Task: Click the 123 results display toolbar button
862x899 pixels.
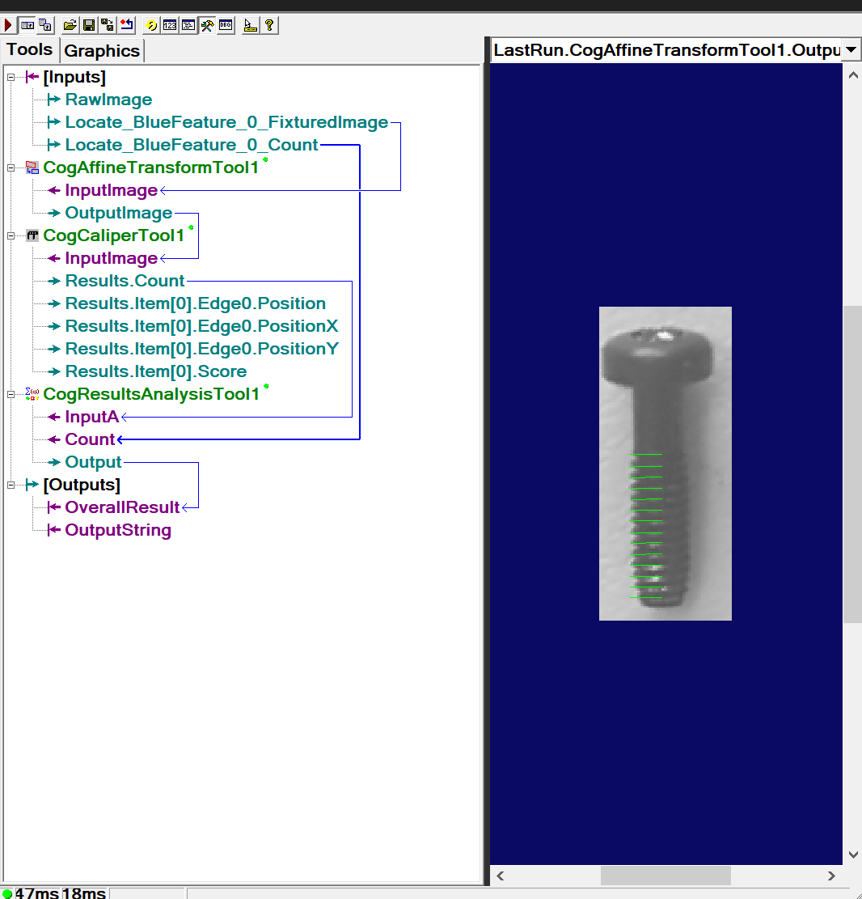Action: point(170,25)
